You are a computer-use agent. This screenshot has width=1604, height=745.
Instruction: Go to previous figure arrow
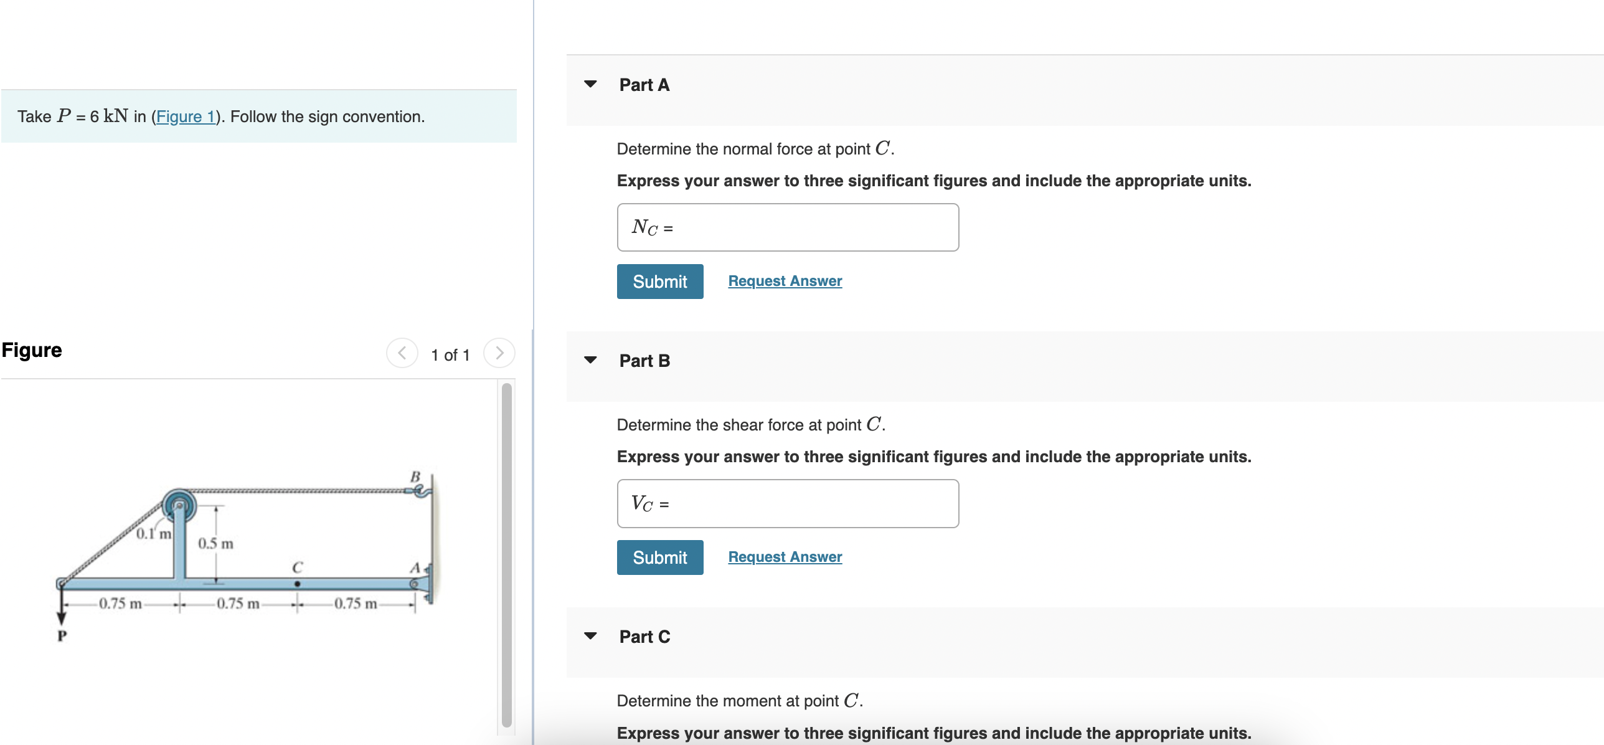coord(402,353)
